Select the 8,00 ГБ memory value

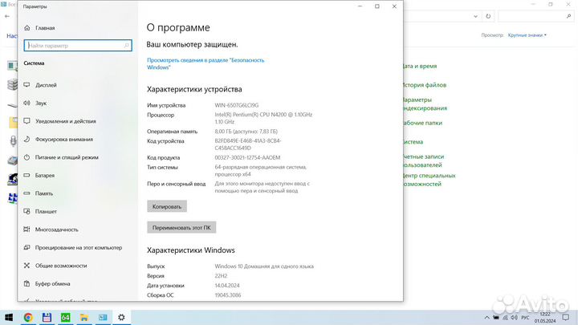(246, 132)
